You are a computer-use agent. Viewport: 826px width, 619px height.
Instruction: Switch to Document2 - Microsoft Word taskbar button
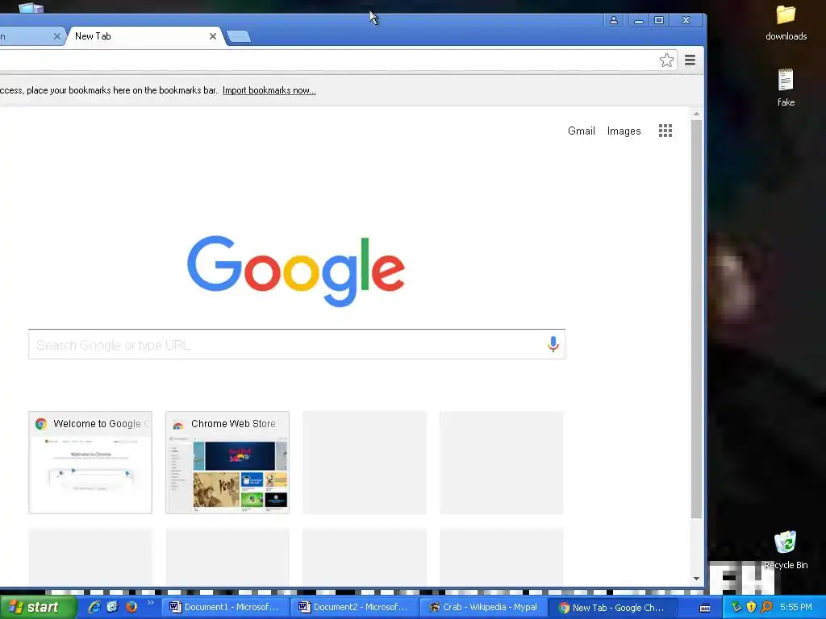click(354, 608)
